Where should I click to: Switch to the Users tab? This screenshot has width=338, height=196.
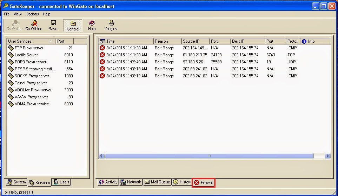pyautogui.click(x=61, y=182)
